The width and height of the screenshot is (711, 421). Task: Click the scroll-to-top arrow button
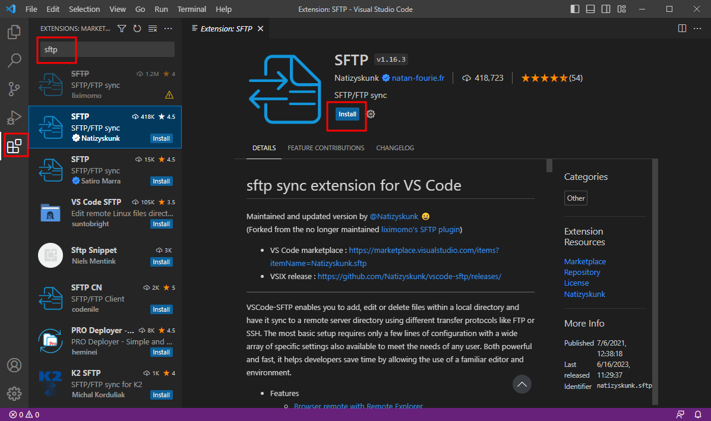pyautogui.click(x=522, y=384)
